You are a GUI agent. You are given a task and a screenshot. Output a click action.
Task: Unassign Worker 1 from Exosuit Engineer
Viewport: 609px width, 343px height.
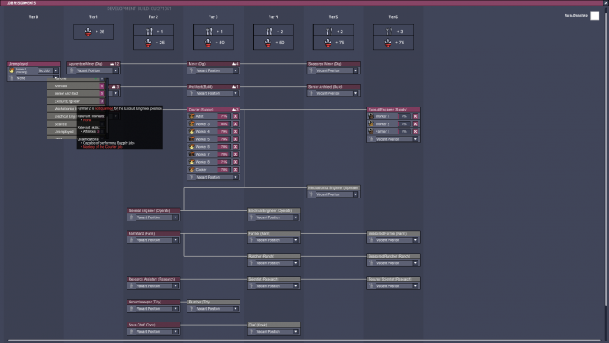point(415,116)
